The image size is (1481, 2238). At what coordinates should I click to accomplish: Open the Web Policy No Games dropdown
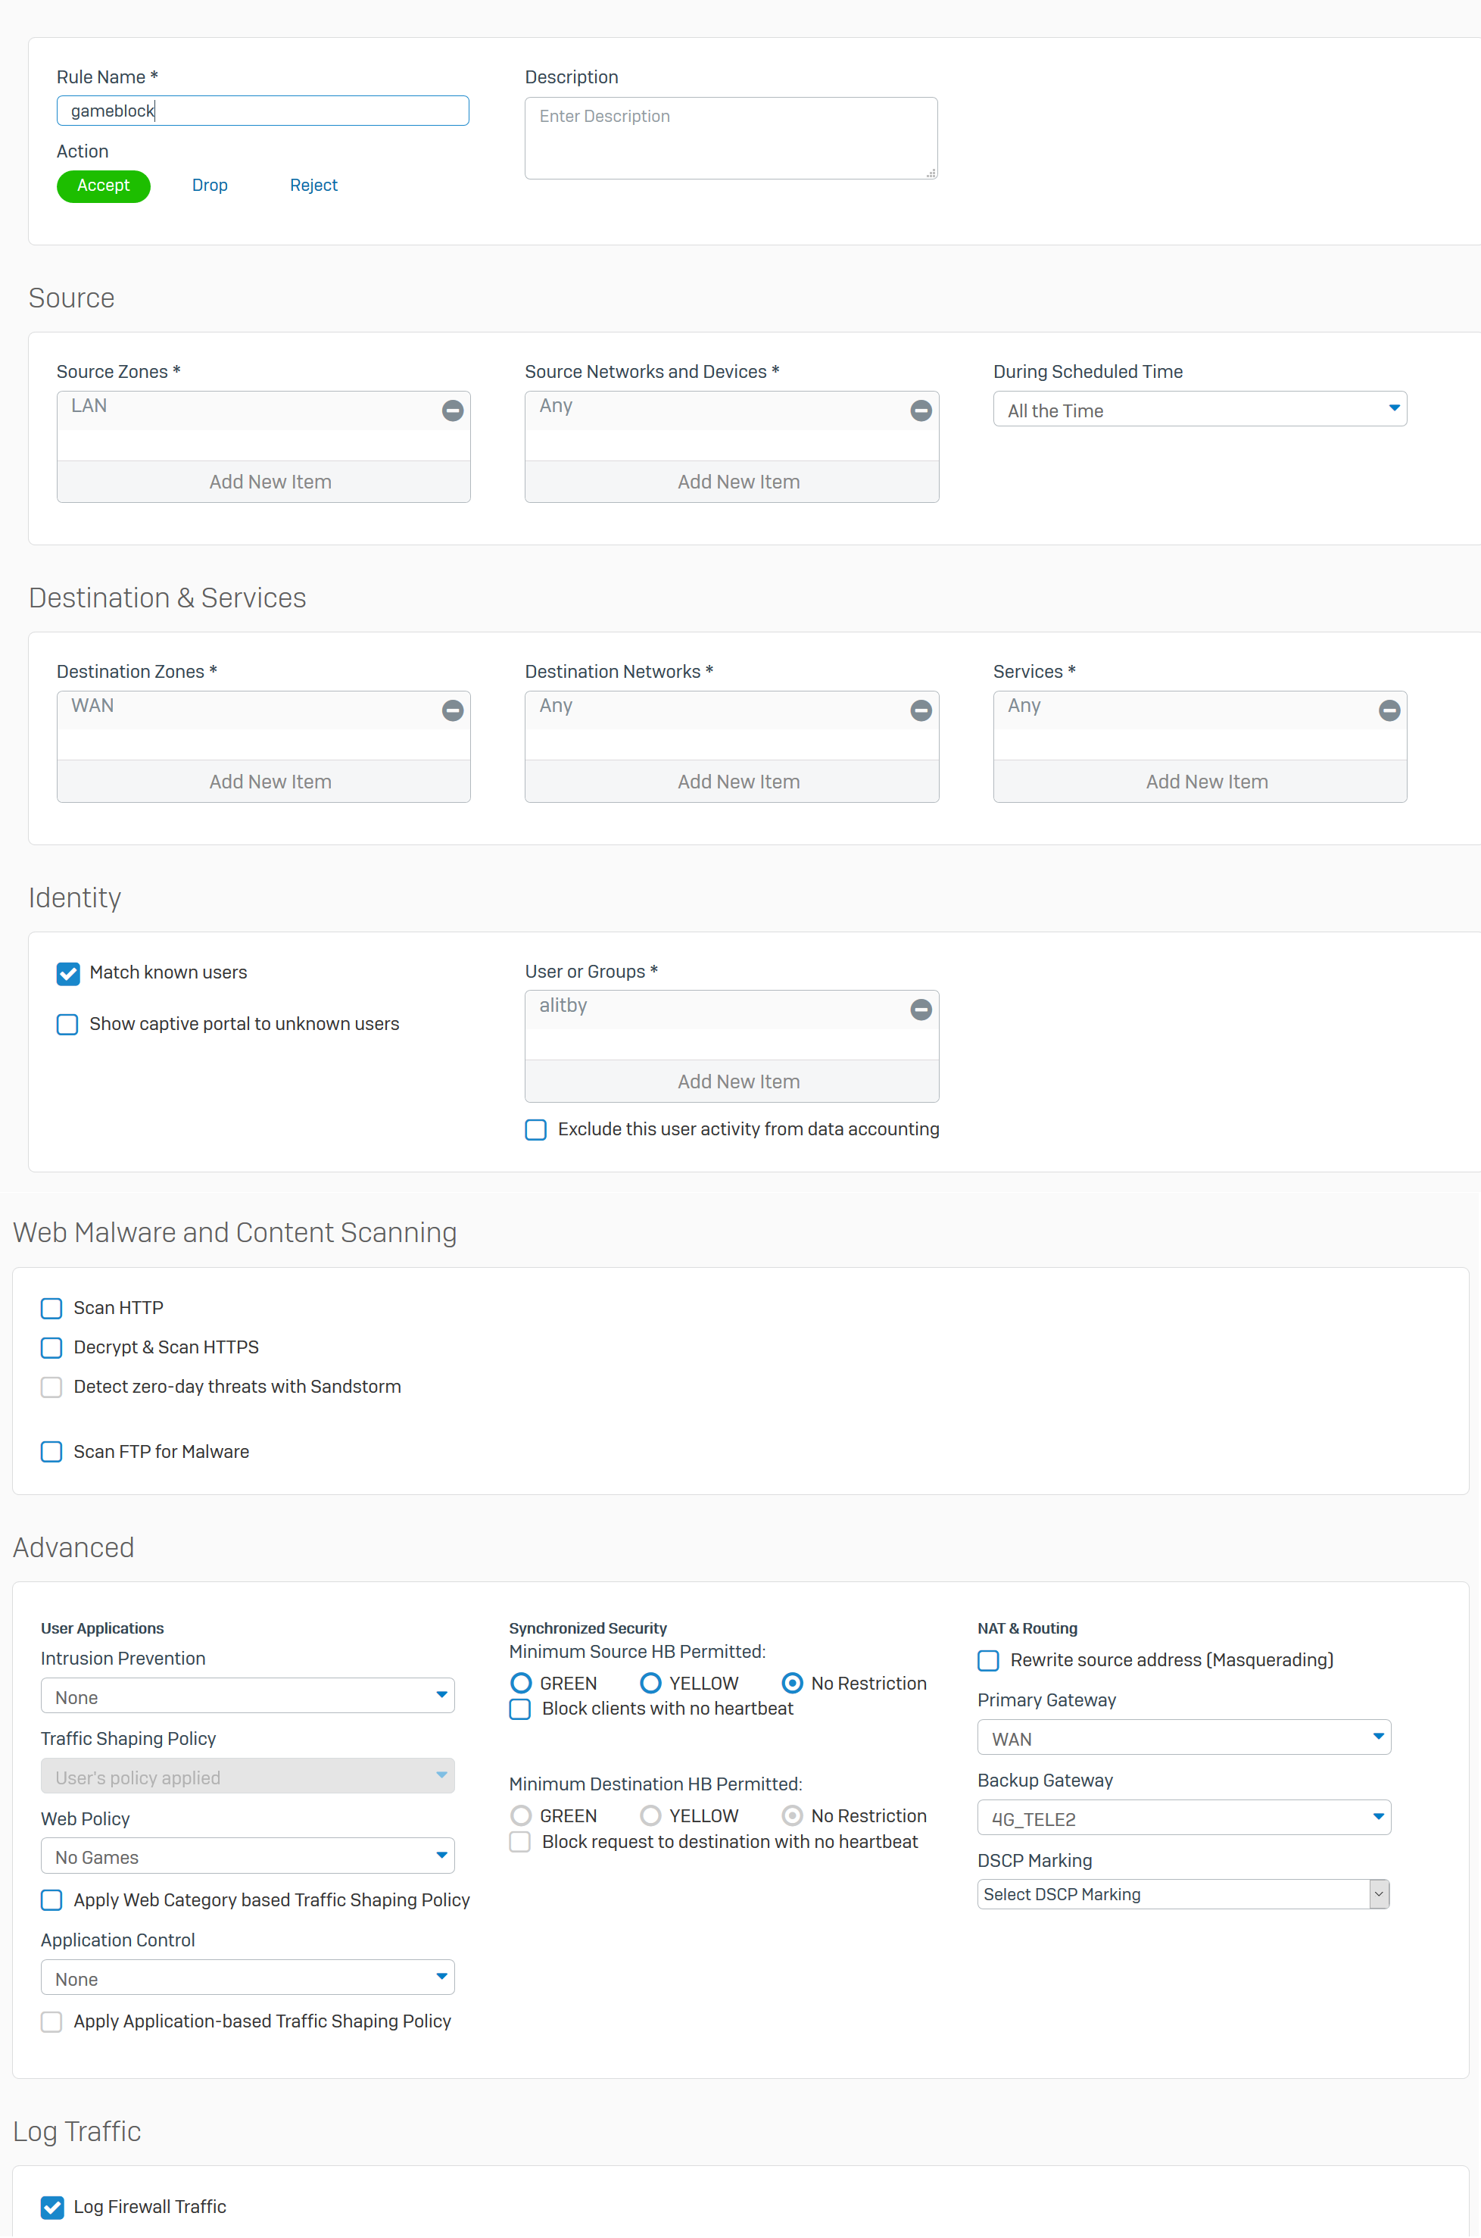point(248,1856)
